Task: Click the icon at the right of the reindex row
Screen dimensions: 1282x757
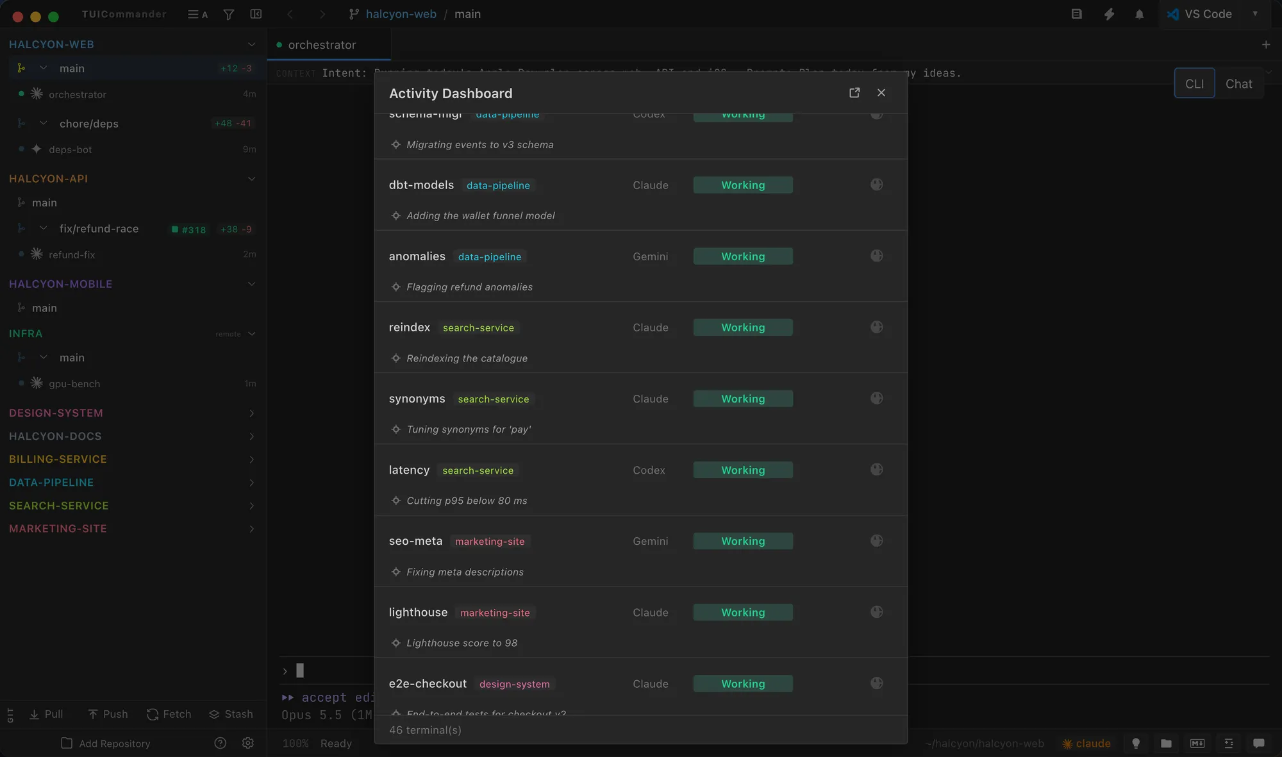Action: coord(877,327)
